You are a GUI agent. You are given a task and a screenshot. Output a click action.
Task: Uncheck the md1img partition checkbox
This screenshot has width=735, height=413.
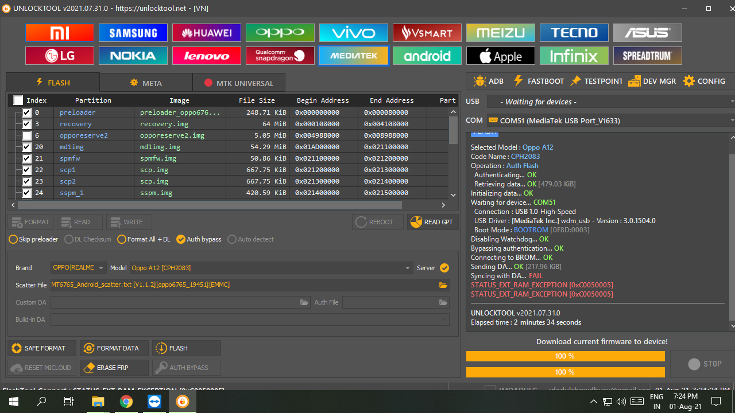[27, 147]
